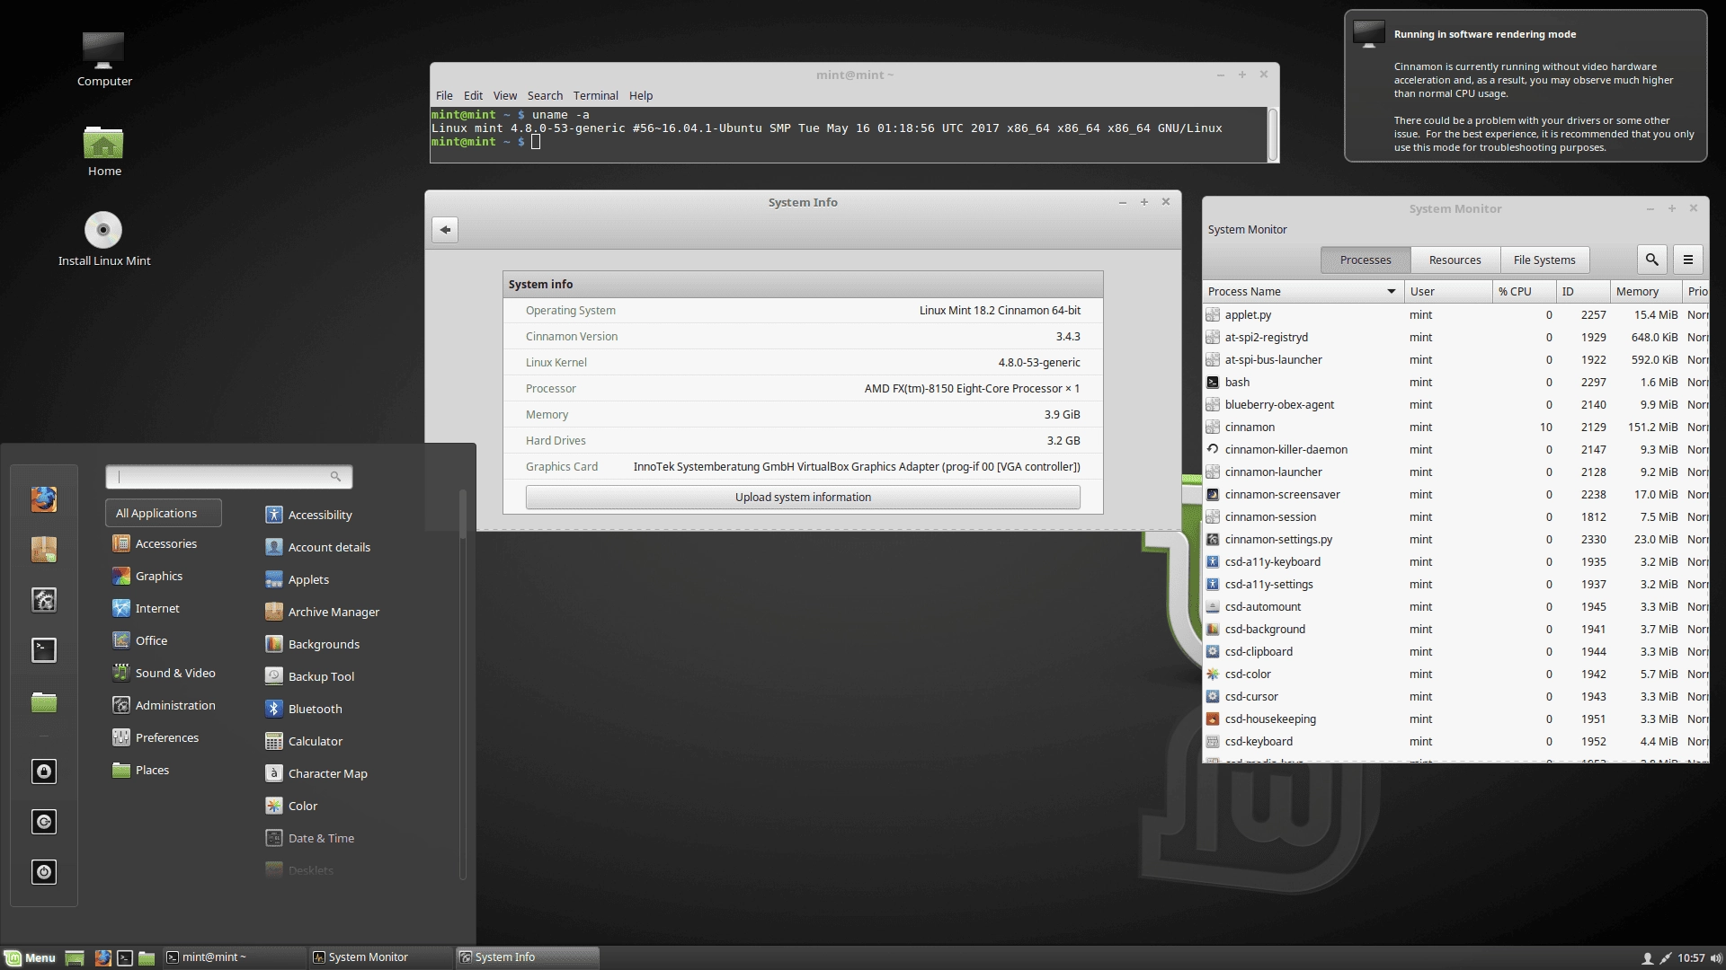Launch Install Linux Mint disc icon
The height and width of the screenshot is (970, 1726).
(x=104, y=239)
